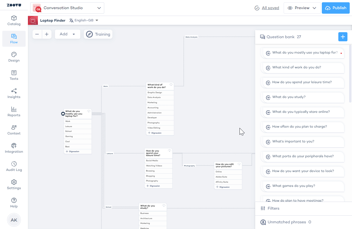
Task: Click the All saved link
Action: click(x=270, y=8)
